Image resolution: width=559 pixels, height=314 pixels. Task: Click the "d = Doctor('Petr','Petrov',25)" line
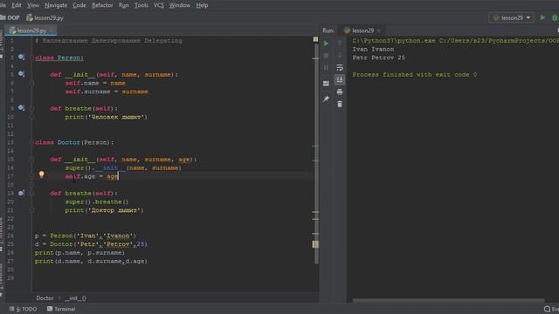click(x=91, y=244)
